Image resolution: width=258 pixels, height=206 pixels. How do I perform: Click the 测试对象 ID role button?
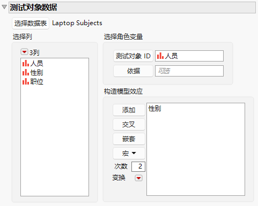pos(133,56)
